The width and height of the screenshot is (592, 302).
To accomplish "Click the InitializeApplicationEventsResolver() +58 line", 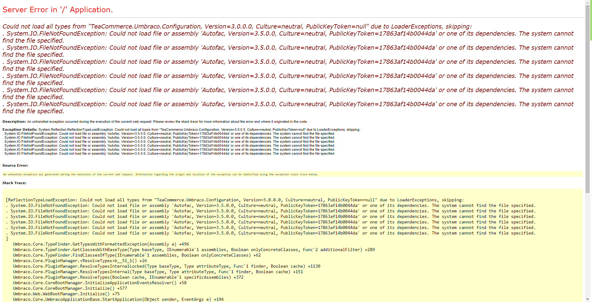I will (100, 283).
